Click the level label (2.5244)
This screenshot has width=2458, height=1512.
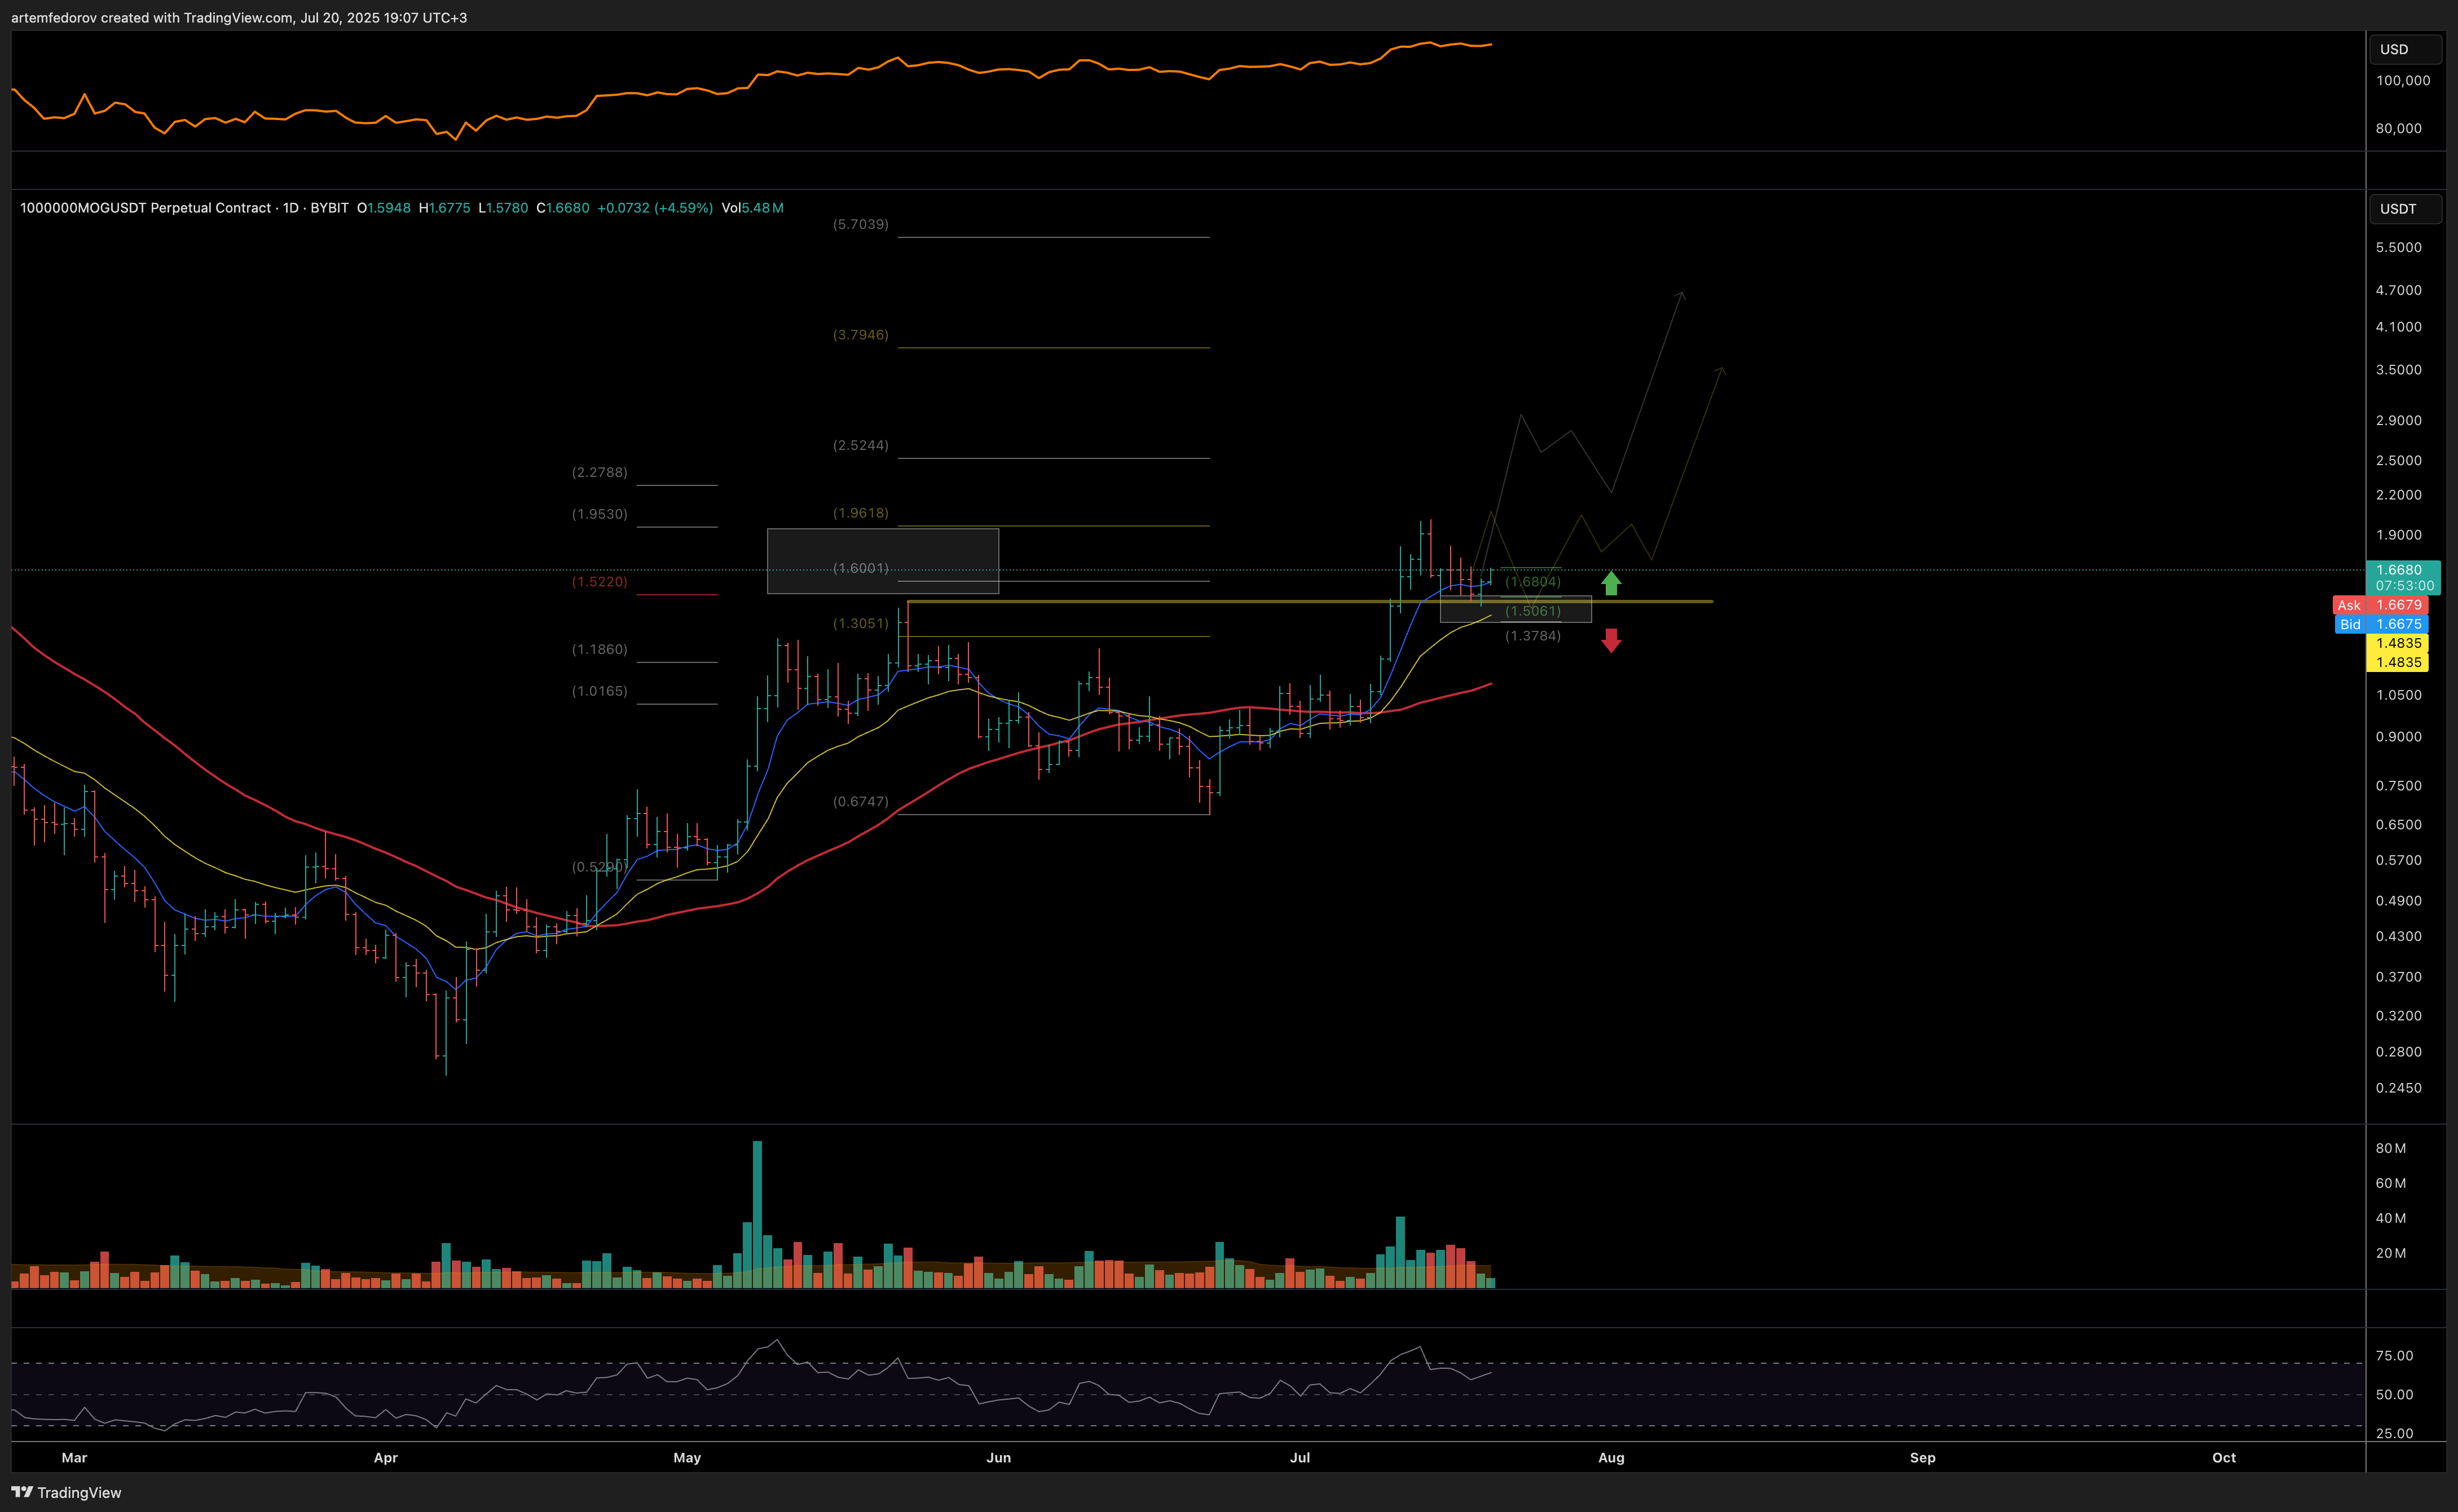coord(860,445)
